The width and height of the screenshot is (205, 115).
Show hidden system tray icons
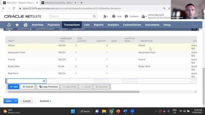pyautogui.click(x=156, y=111)
